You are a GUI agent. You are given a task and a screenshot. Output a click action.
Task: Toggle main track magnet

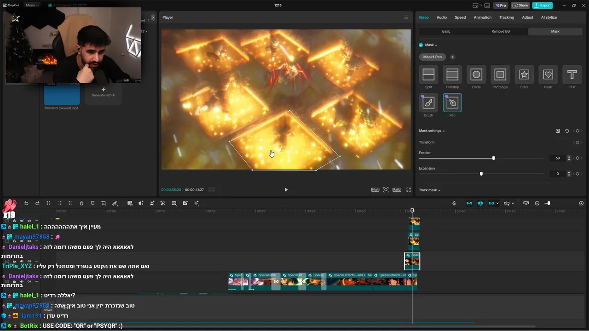click(x=469, y=203)
